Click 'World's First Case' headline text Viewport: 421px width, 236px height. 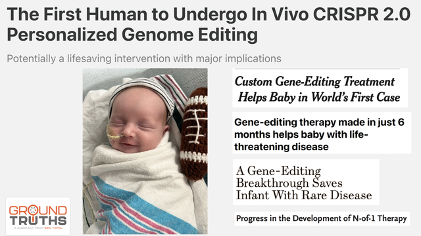coord(355,97)
